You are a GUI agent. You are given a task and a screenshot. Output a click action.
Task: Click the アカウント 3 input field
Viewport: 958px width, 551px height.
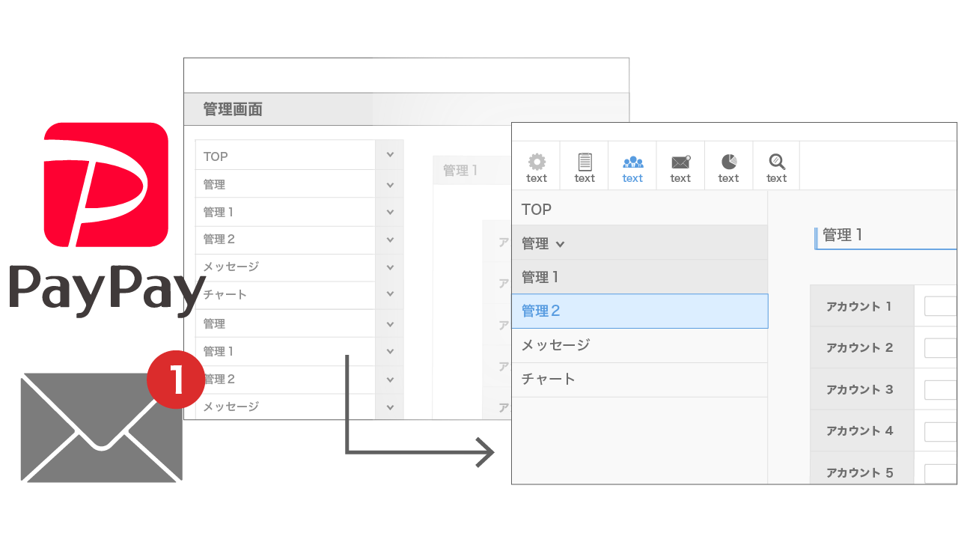pyautogui.click(x=941, y=390)
